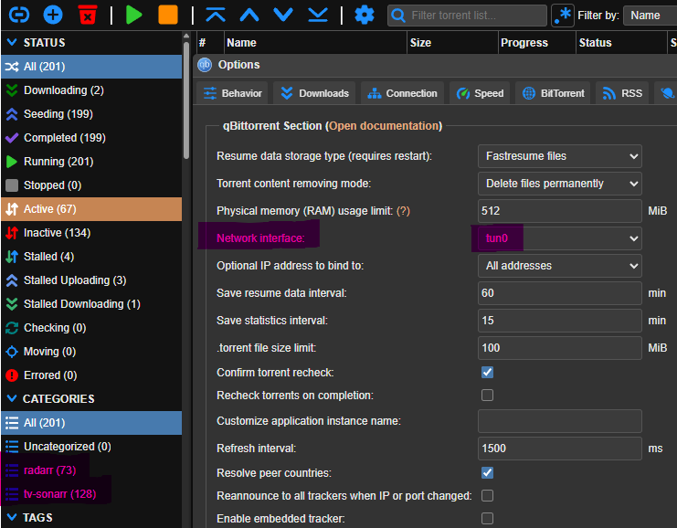
Task: Filter by Seeding (199) status
Action: tap(91, 114)
